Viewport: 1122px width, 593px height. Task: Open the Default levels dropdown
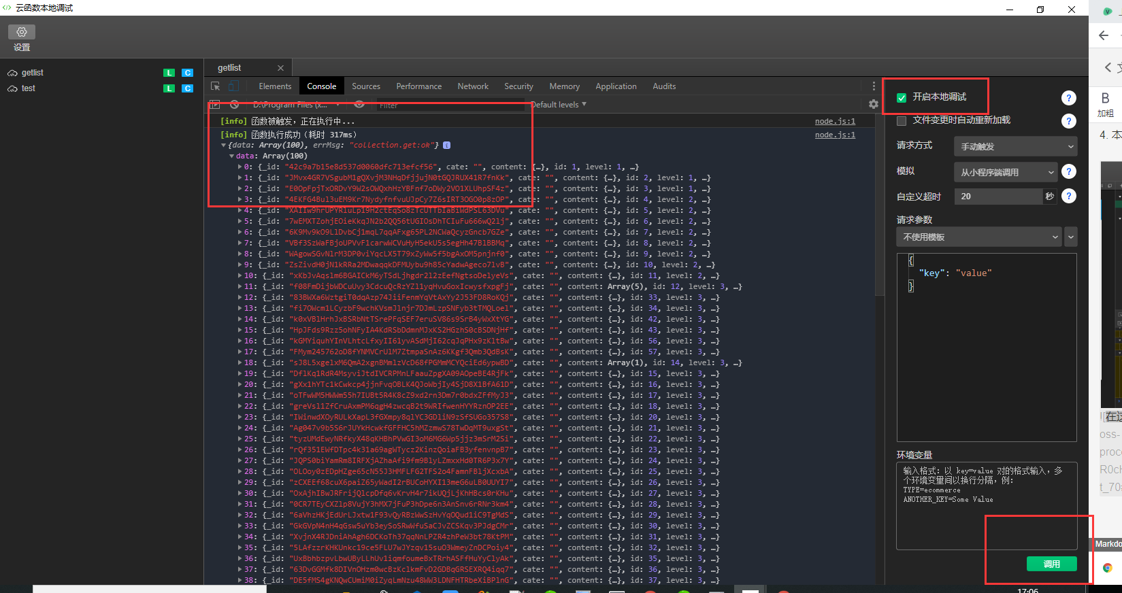point(558,105)
